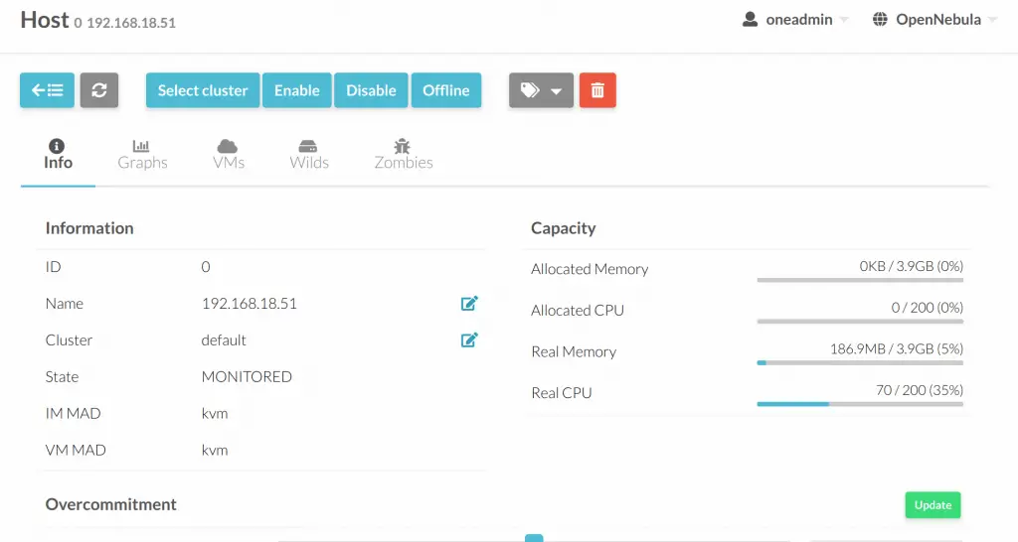Image resolution: width=1018 pixels, height=542 pixels.
Task: Click the Host page title
Action: (x=44, y=20)
